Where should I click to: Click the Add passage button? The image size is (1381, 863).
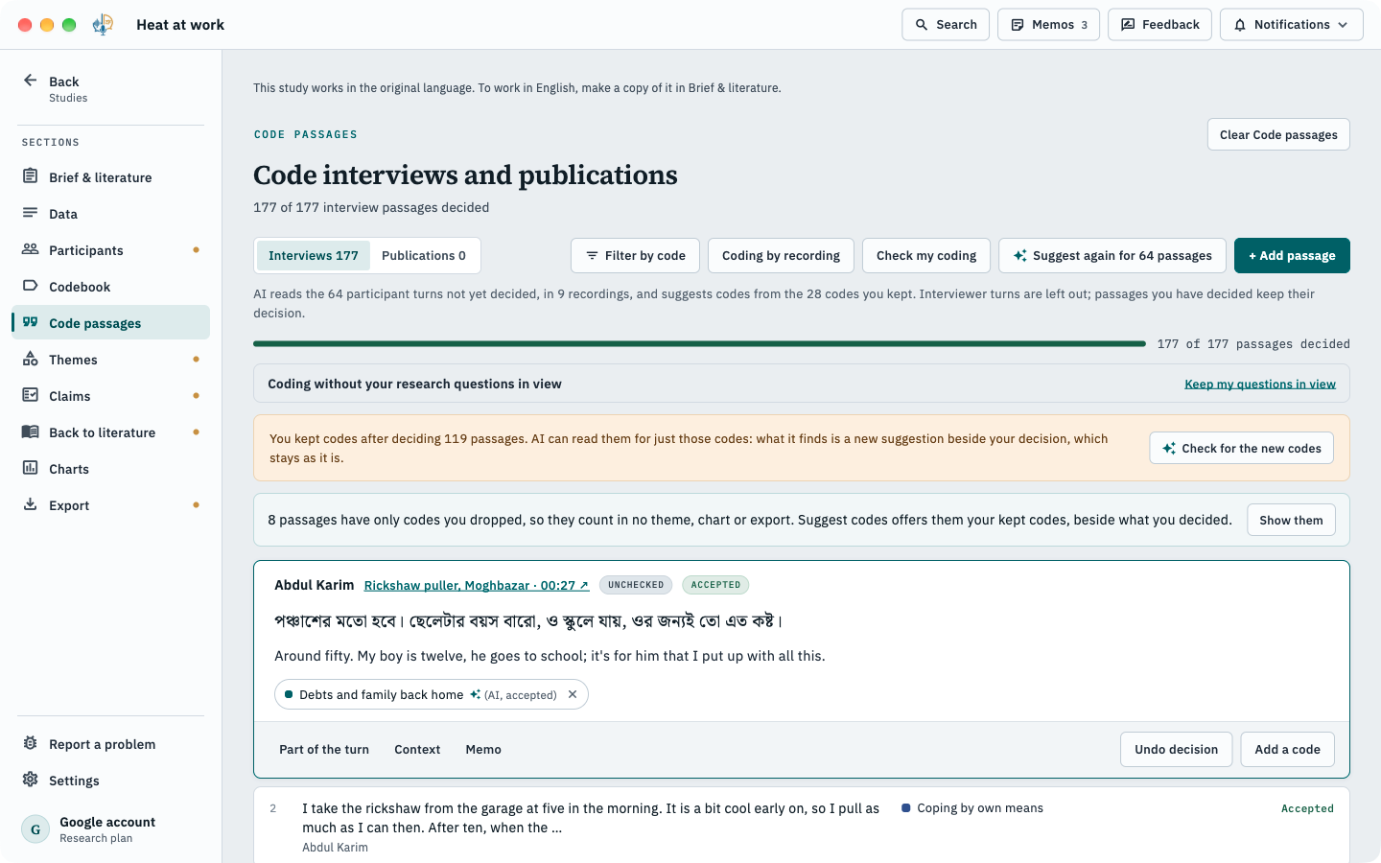(1292, 255)
